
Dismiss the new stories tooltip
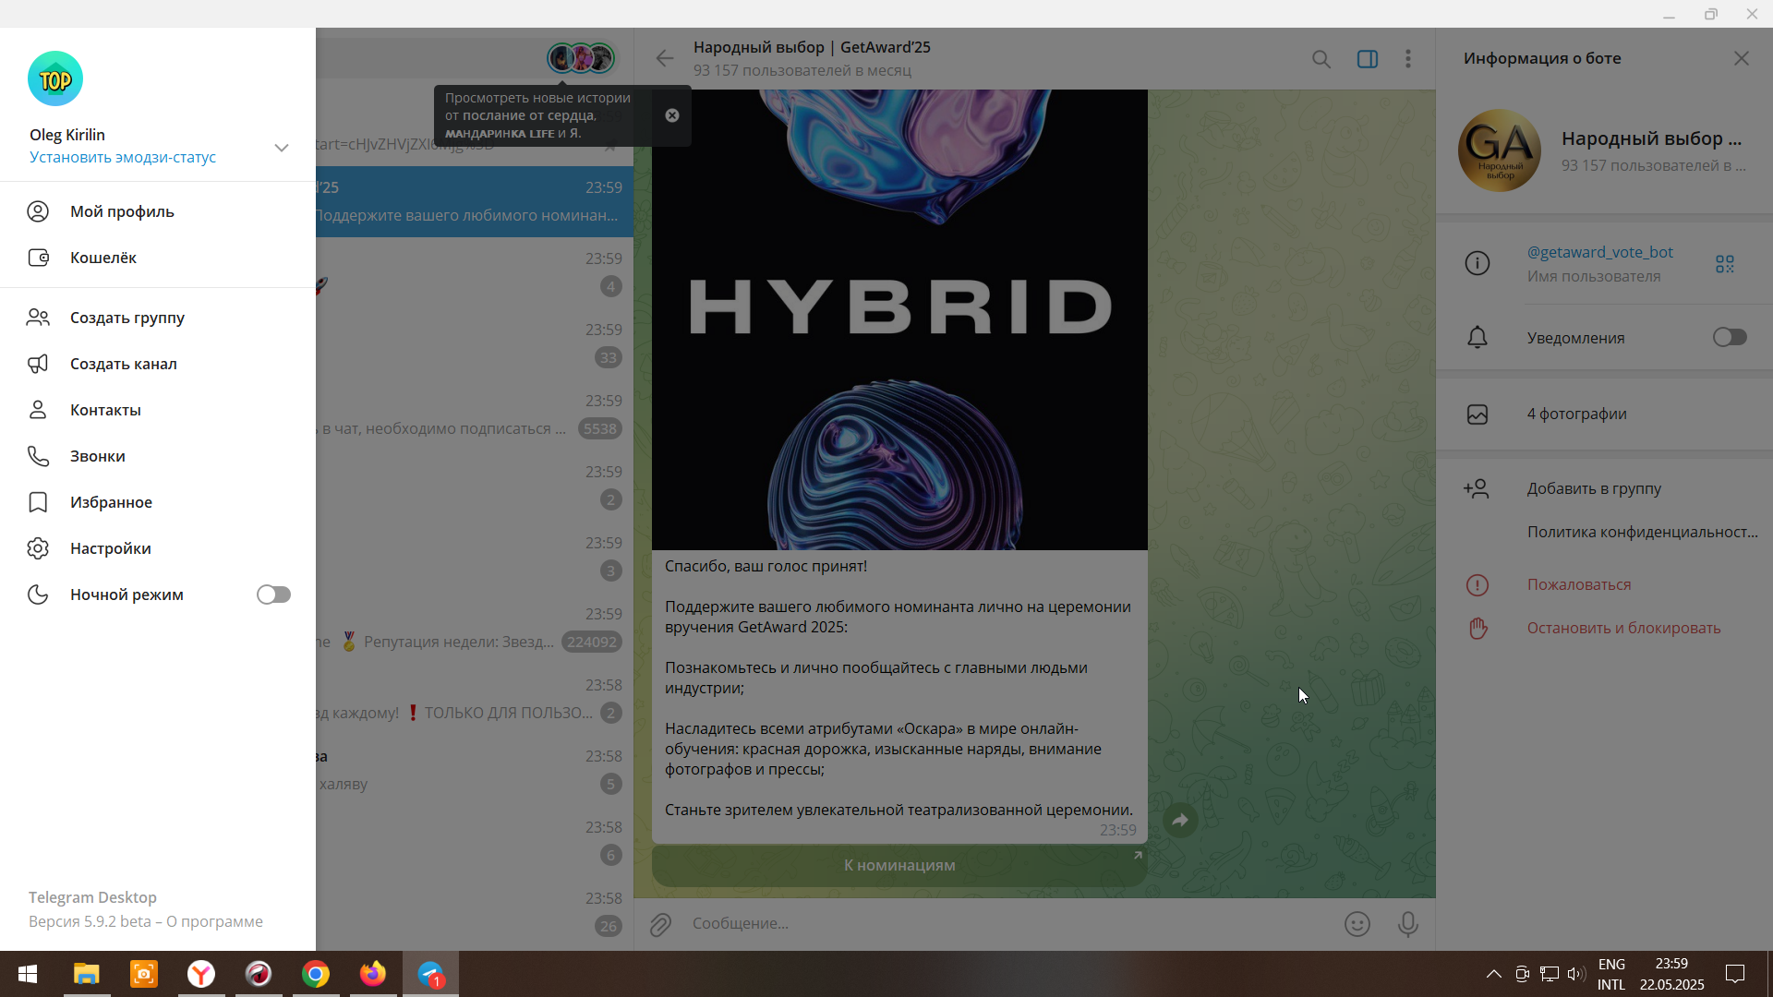[672, 115]
